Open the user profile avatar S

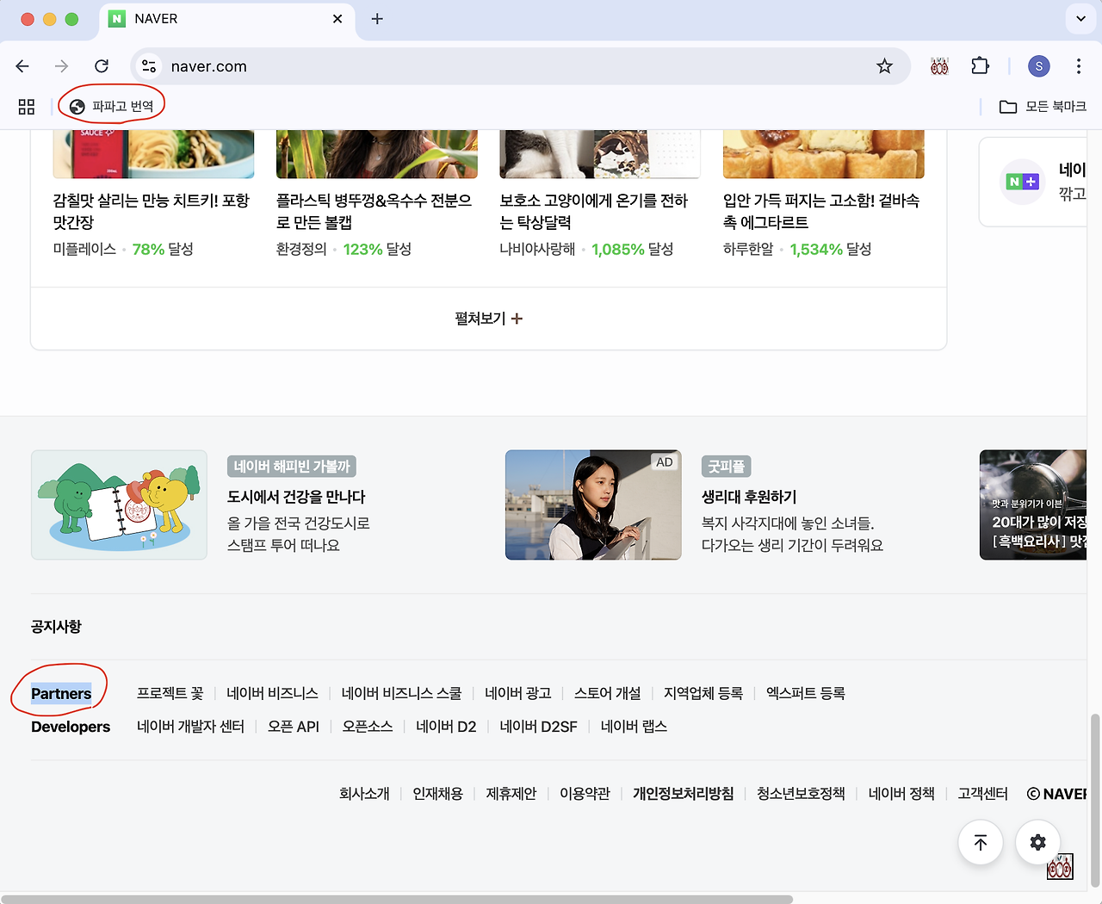click(x=1038, y=66)
